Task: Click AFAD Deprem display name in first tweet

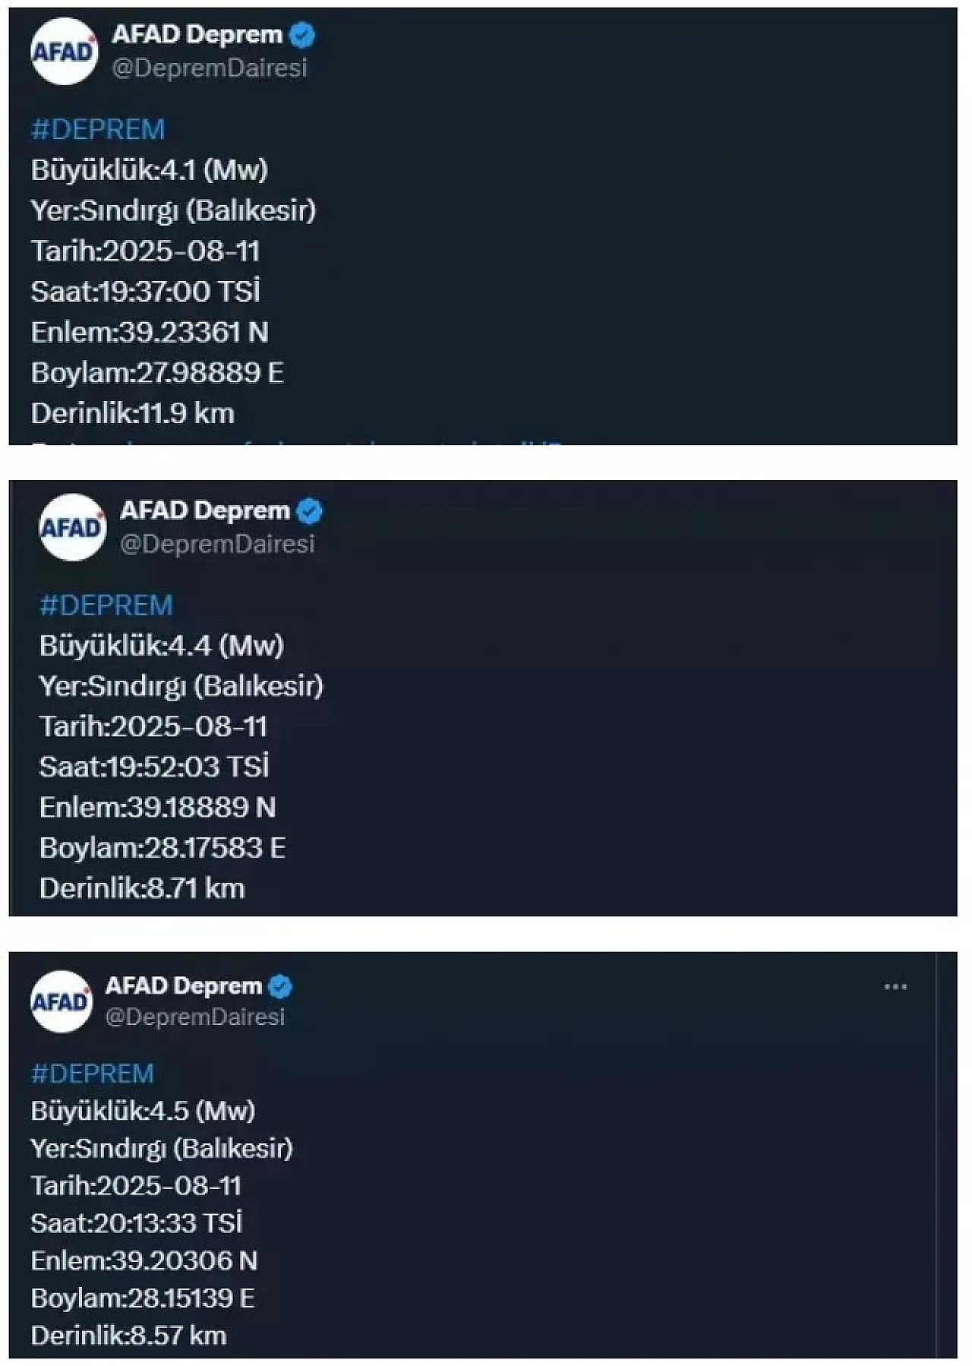Action: pos(197,34)
